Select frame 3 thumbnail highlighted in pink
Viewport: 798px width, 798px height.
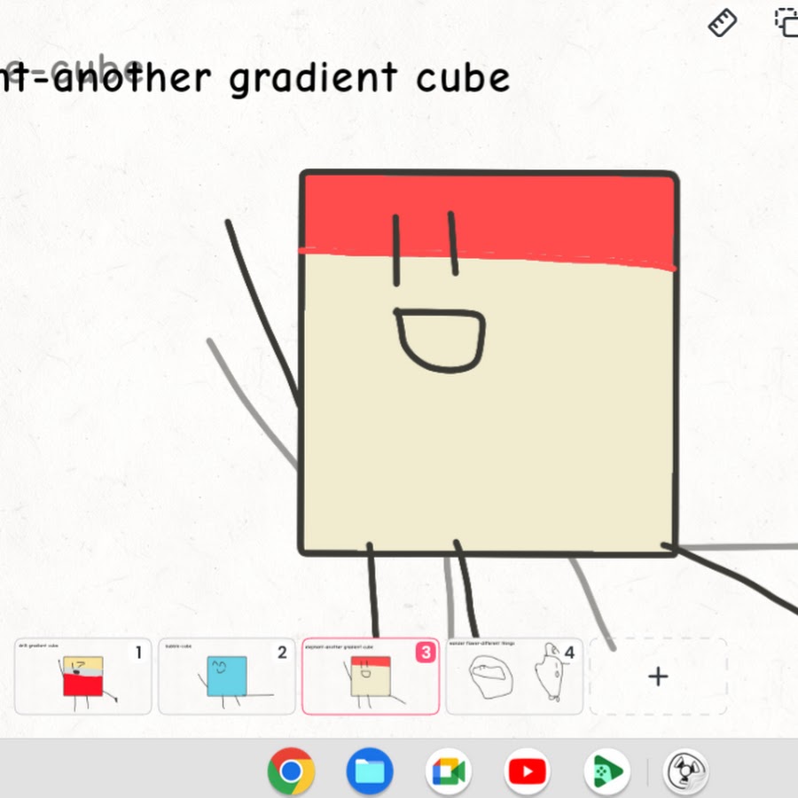[x=371, y=676]
